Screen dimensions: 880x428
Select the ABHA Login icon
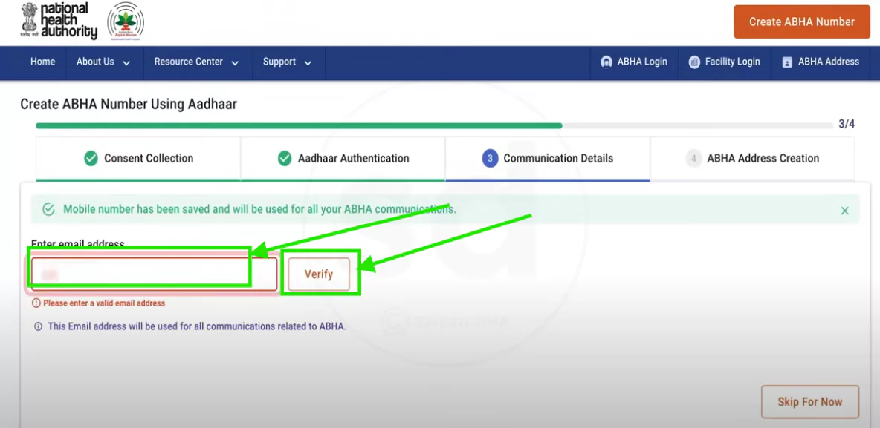[607, 62]
